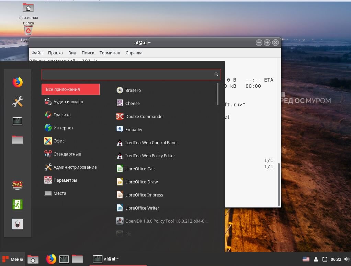Viewport: 351px width, 266px height.
Task: Click show desktop icon on the taskbar
Action: click(33, 259)
